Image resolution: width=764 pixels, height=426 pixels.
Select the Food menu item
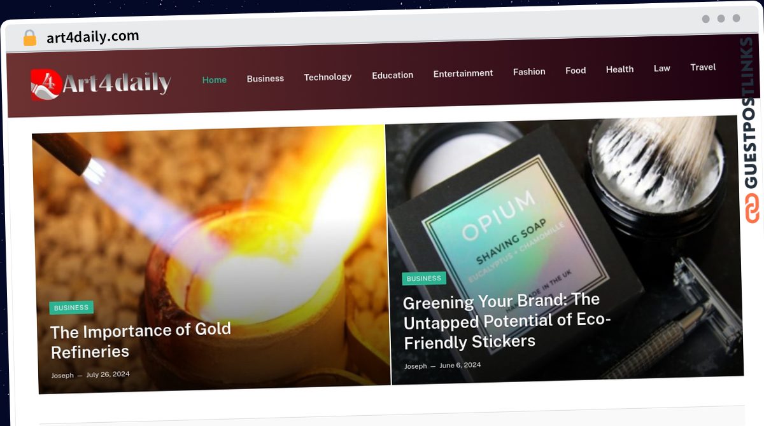tap(576, 71)
